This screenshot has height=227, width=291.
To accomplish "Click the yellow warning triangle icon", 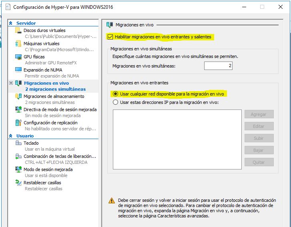I will pyautogui.click(x=112, y=201).
